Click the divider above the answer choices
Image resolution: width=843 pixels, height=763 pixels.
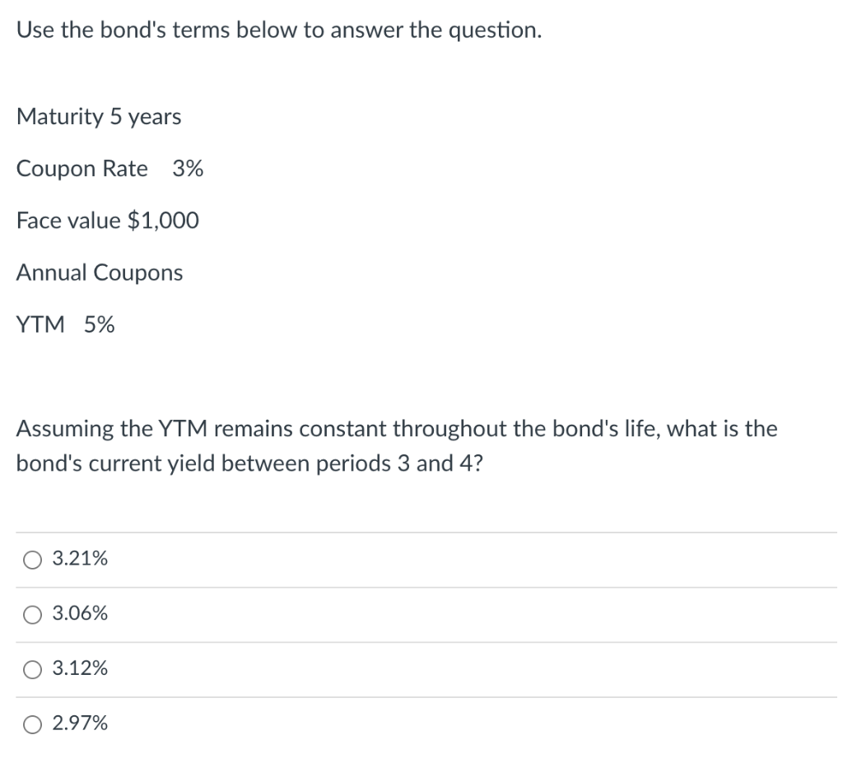point(421,531)
